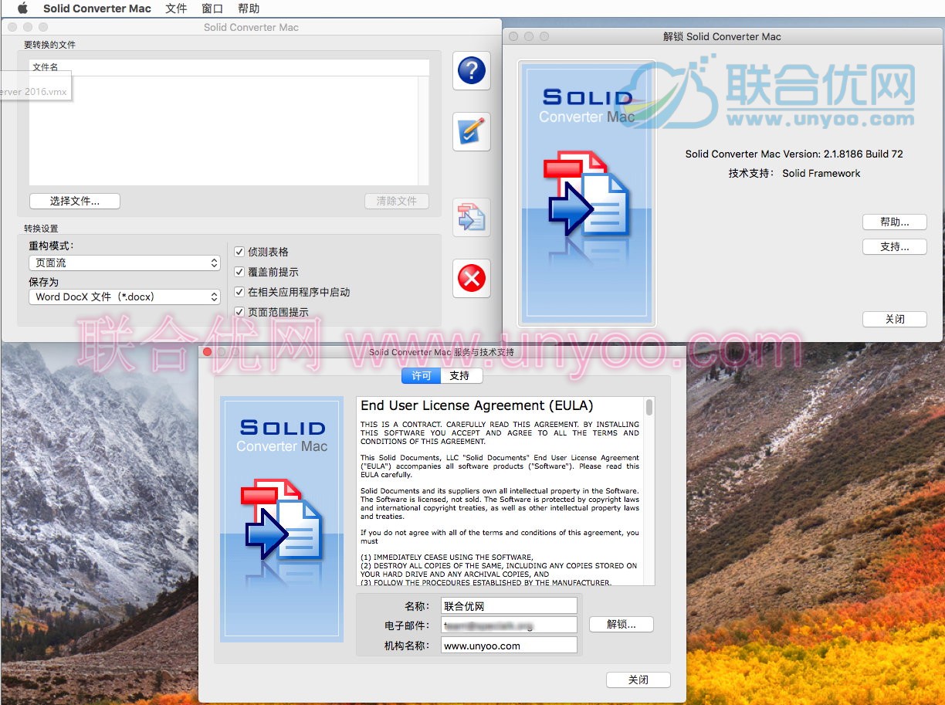Click the version text 2.1.8186 Build 72
Image resolution: width=945 pixels, height=705 pixels.
[x=794, y=154]
